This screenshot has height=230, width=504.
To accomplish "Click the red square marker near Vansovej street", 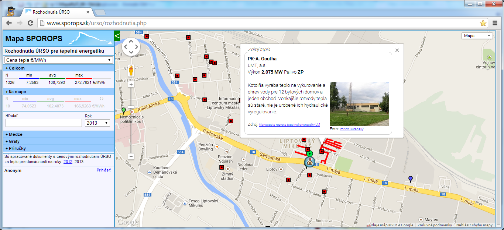I will pos(309,175).
